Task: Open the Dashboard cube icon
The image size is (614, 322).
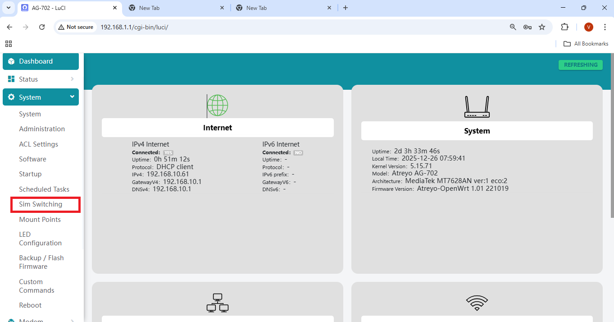Action: pyautogui.click(x=11, y=61)
